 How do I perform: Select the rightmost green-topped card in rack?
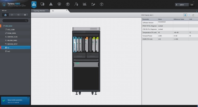click(97, 44)
